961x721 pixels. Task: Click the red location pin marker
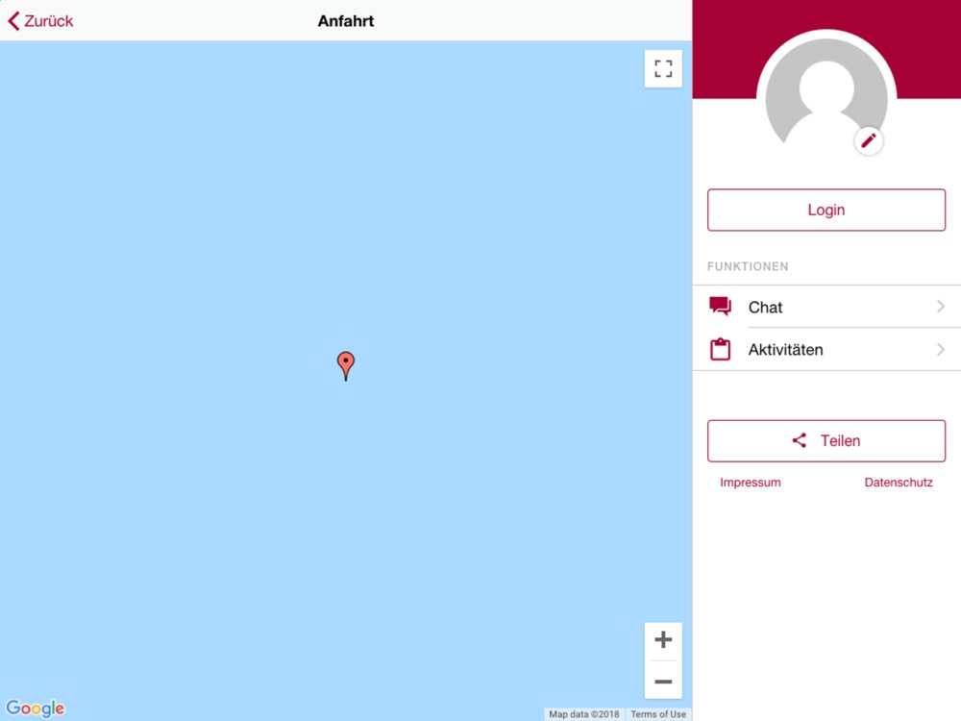346,366
